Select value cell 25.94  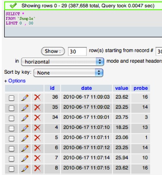[122, 158]
